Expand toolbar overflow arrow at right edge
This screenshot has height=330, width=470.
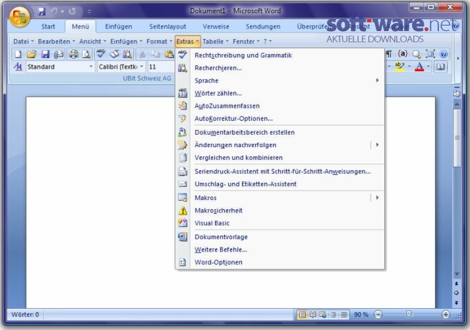tap(457, 59)
